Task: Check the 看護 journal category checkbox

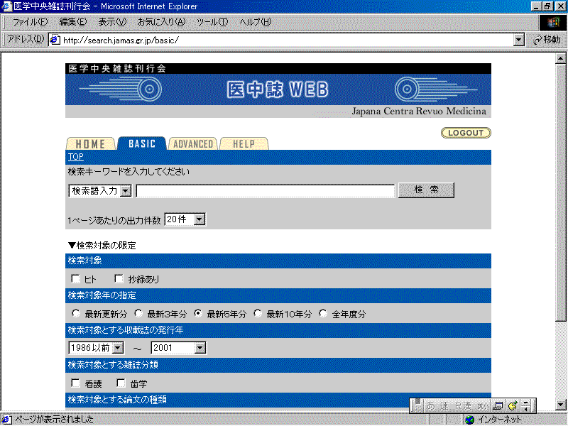Action: (75, 383)
